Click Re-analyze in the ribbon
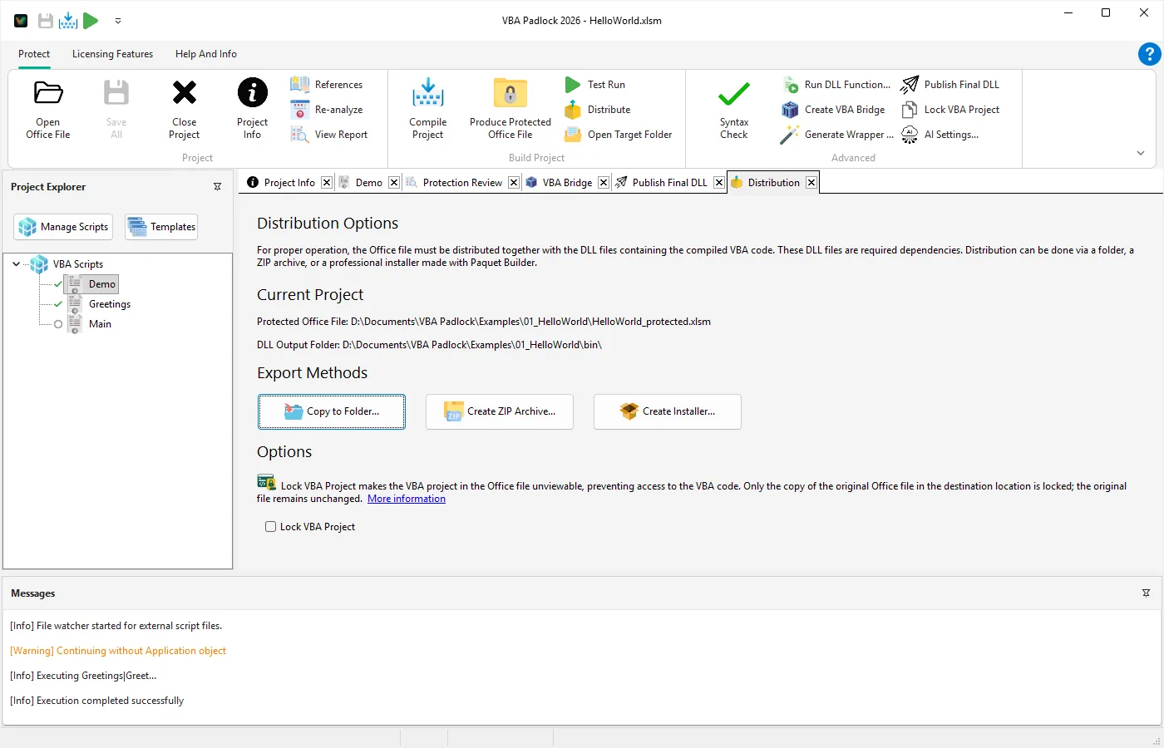The width and height of the screenshot is (1164, 748). pyautogui.click(x=326, y=110)
